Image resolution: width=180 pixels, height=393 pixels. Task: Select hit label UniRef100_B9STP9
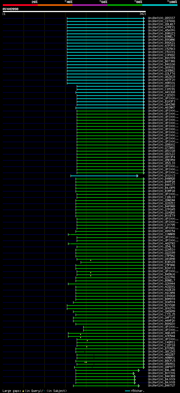161,58
